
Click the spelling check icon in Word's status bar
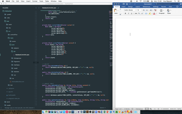point(132,109)
